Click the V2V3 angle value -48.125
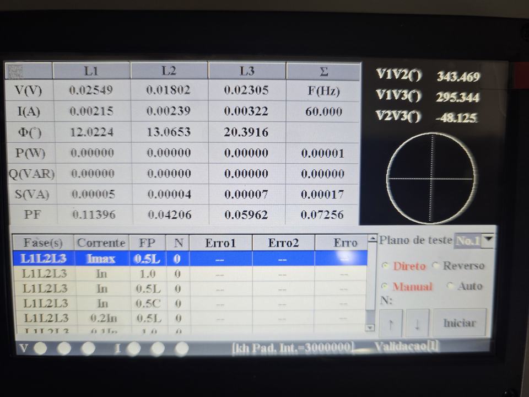The image size is (529, 397). (x=456, y=118)
